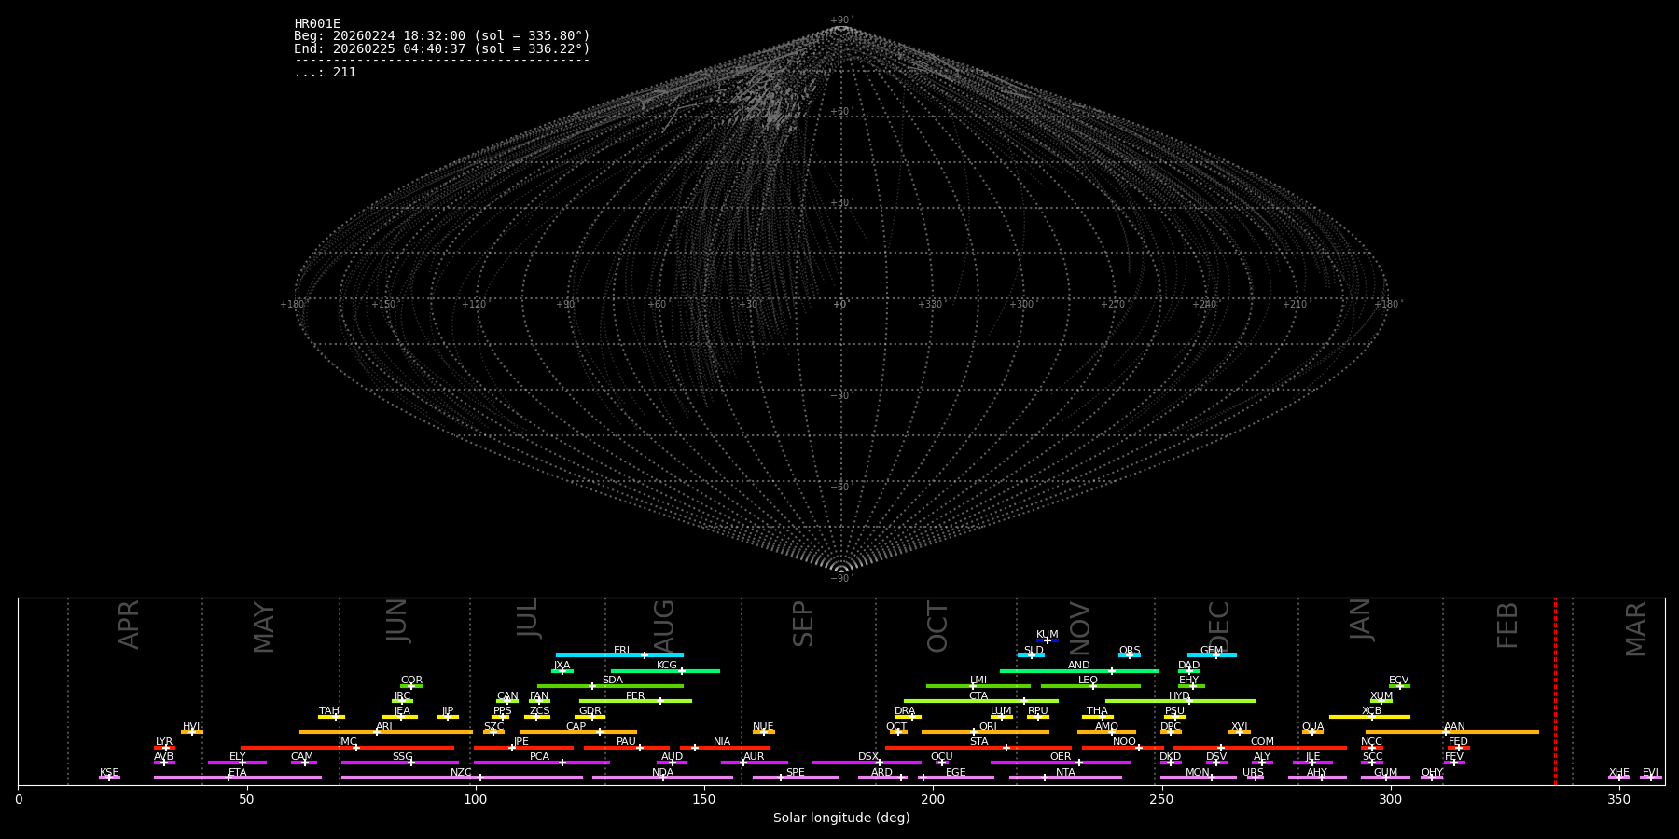This screenshot has height=839, width=1679.
Task: Select the magenta SSG activity bar
Action: point(399,763)
